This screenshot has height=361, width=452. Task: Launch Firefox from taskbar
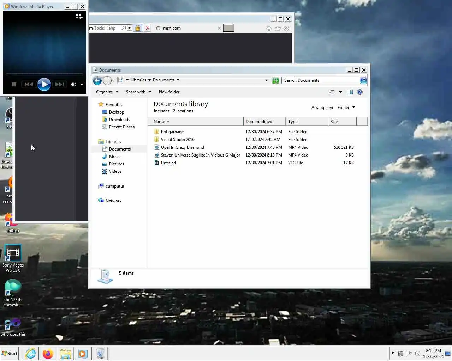pos(48,353)
